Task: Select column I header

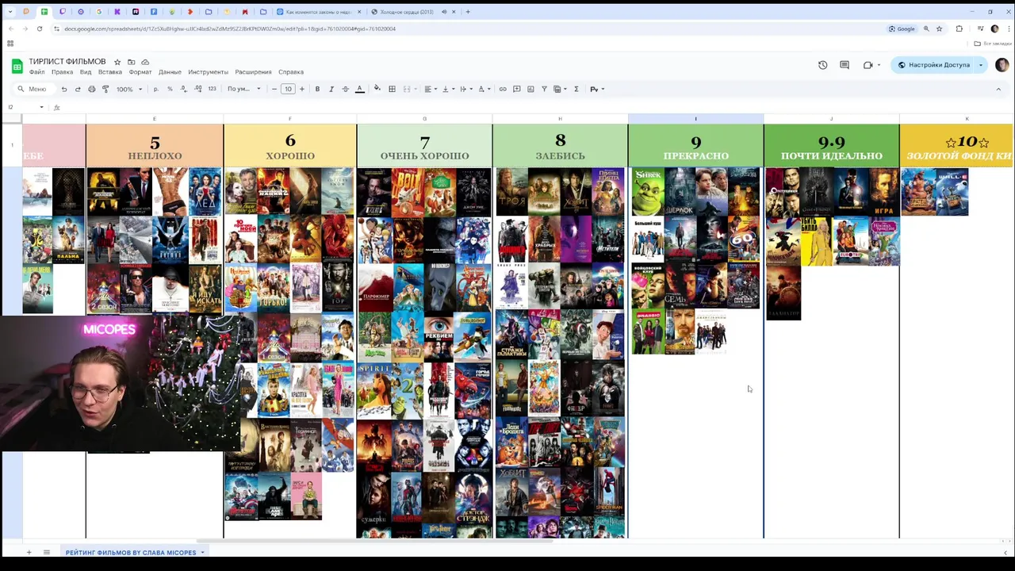Action: (695, 119)
